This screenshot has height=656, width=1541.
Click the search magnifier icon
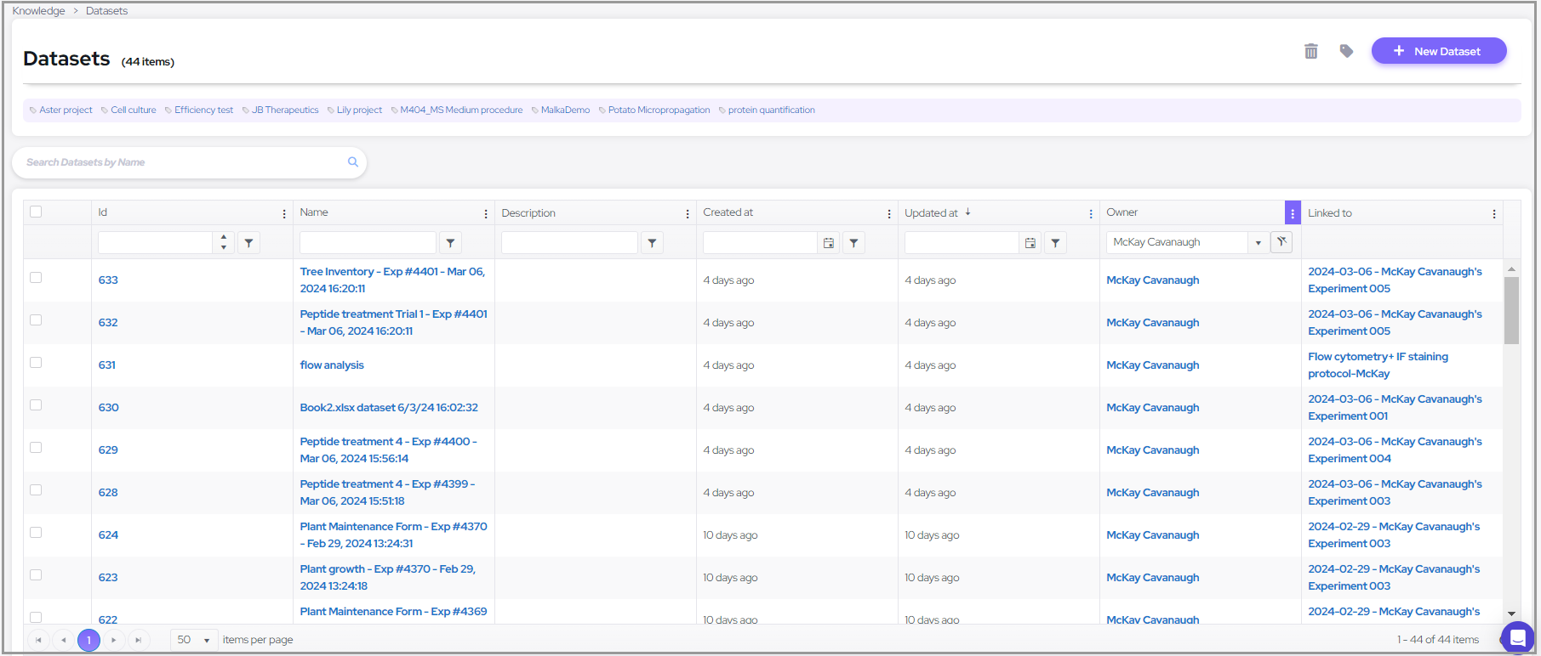(x=352, y=162)
